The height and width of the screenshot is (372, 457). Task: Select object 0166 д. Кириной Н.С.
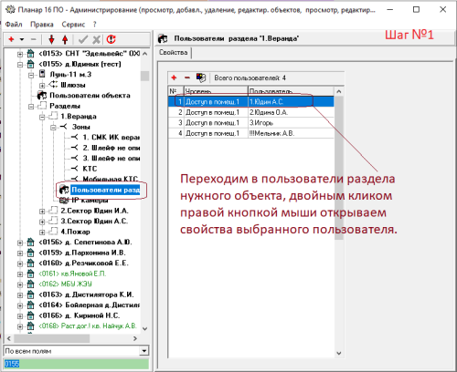[80, 315]
